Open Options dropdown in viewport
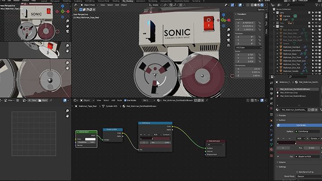Viewport: 322px width, 181px height. point(262,10)
